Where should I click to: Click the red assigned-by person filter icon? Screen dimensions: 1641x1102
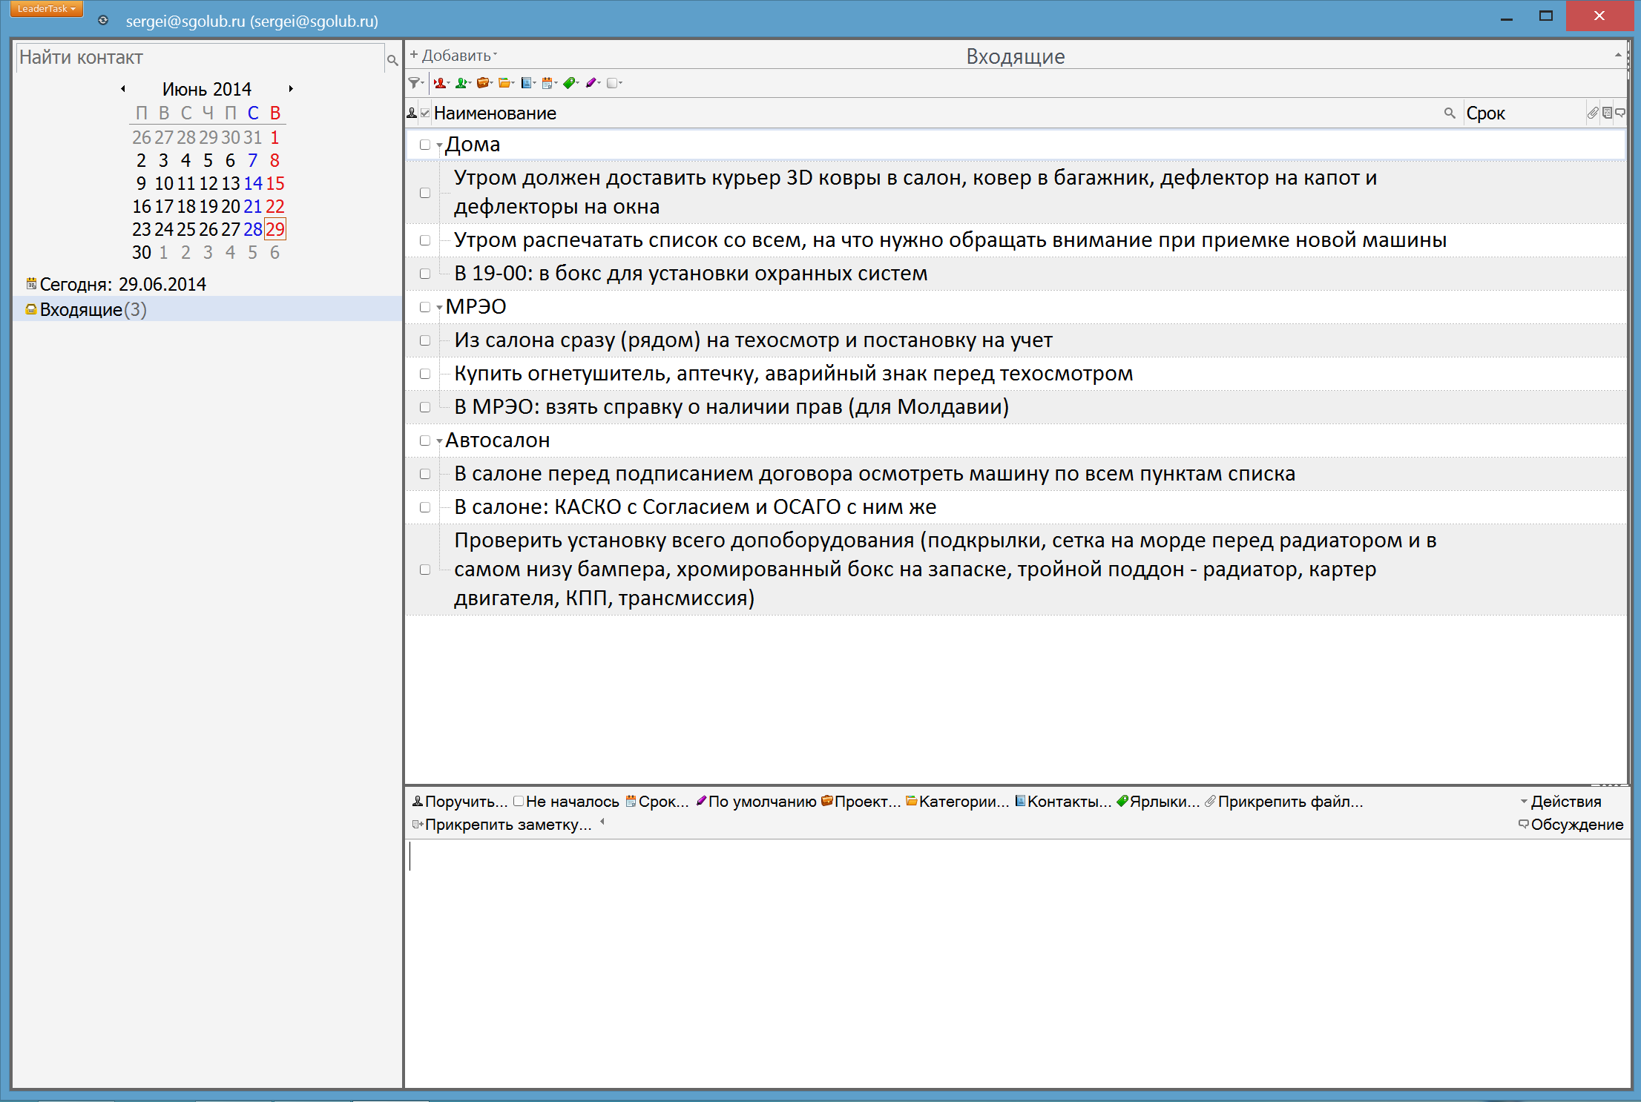coord(440,83)
